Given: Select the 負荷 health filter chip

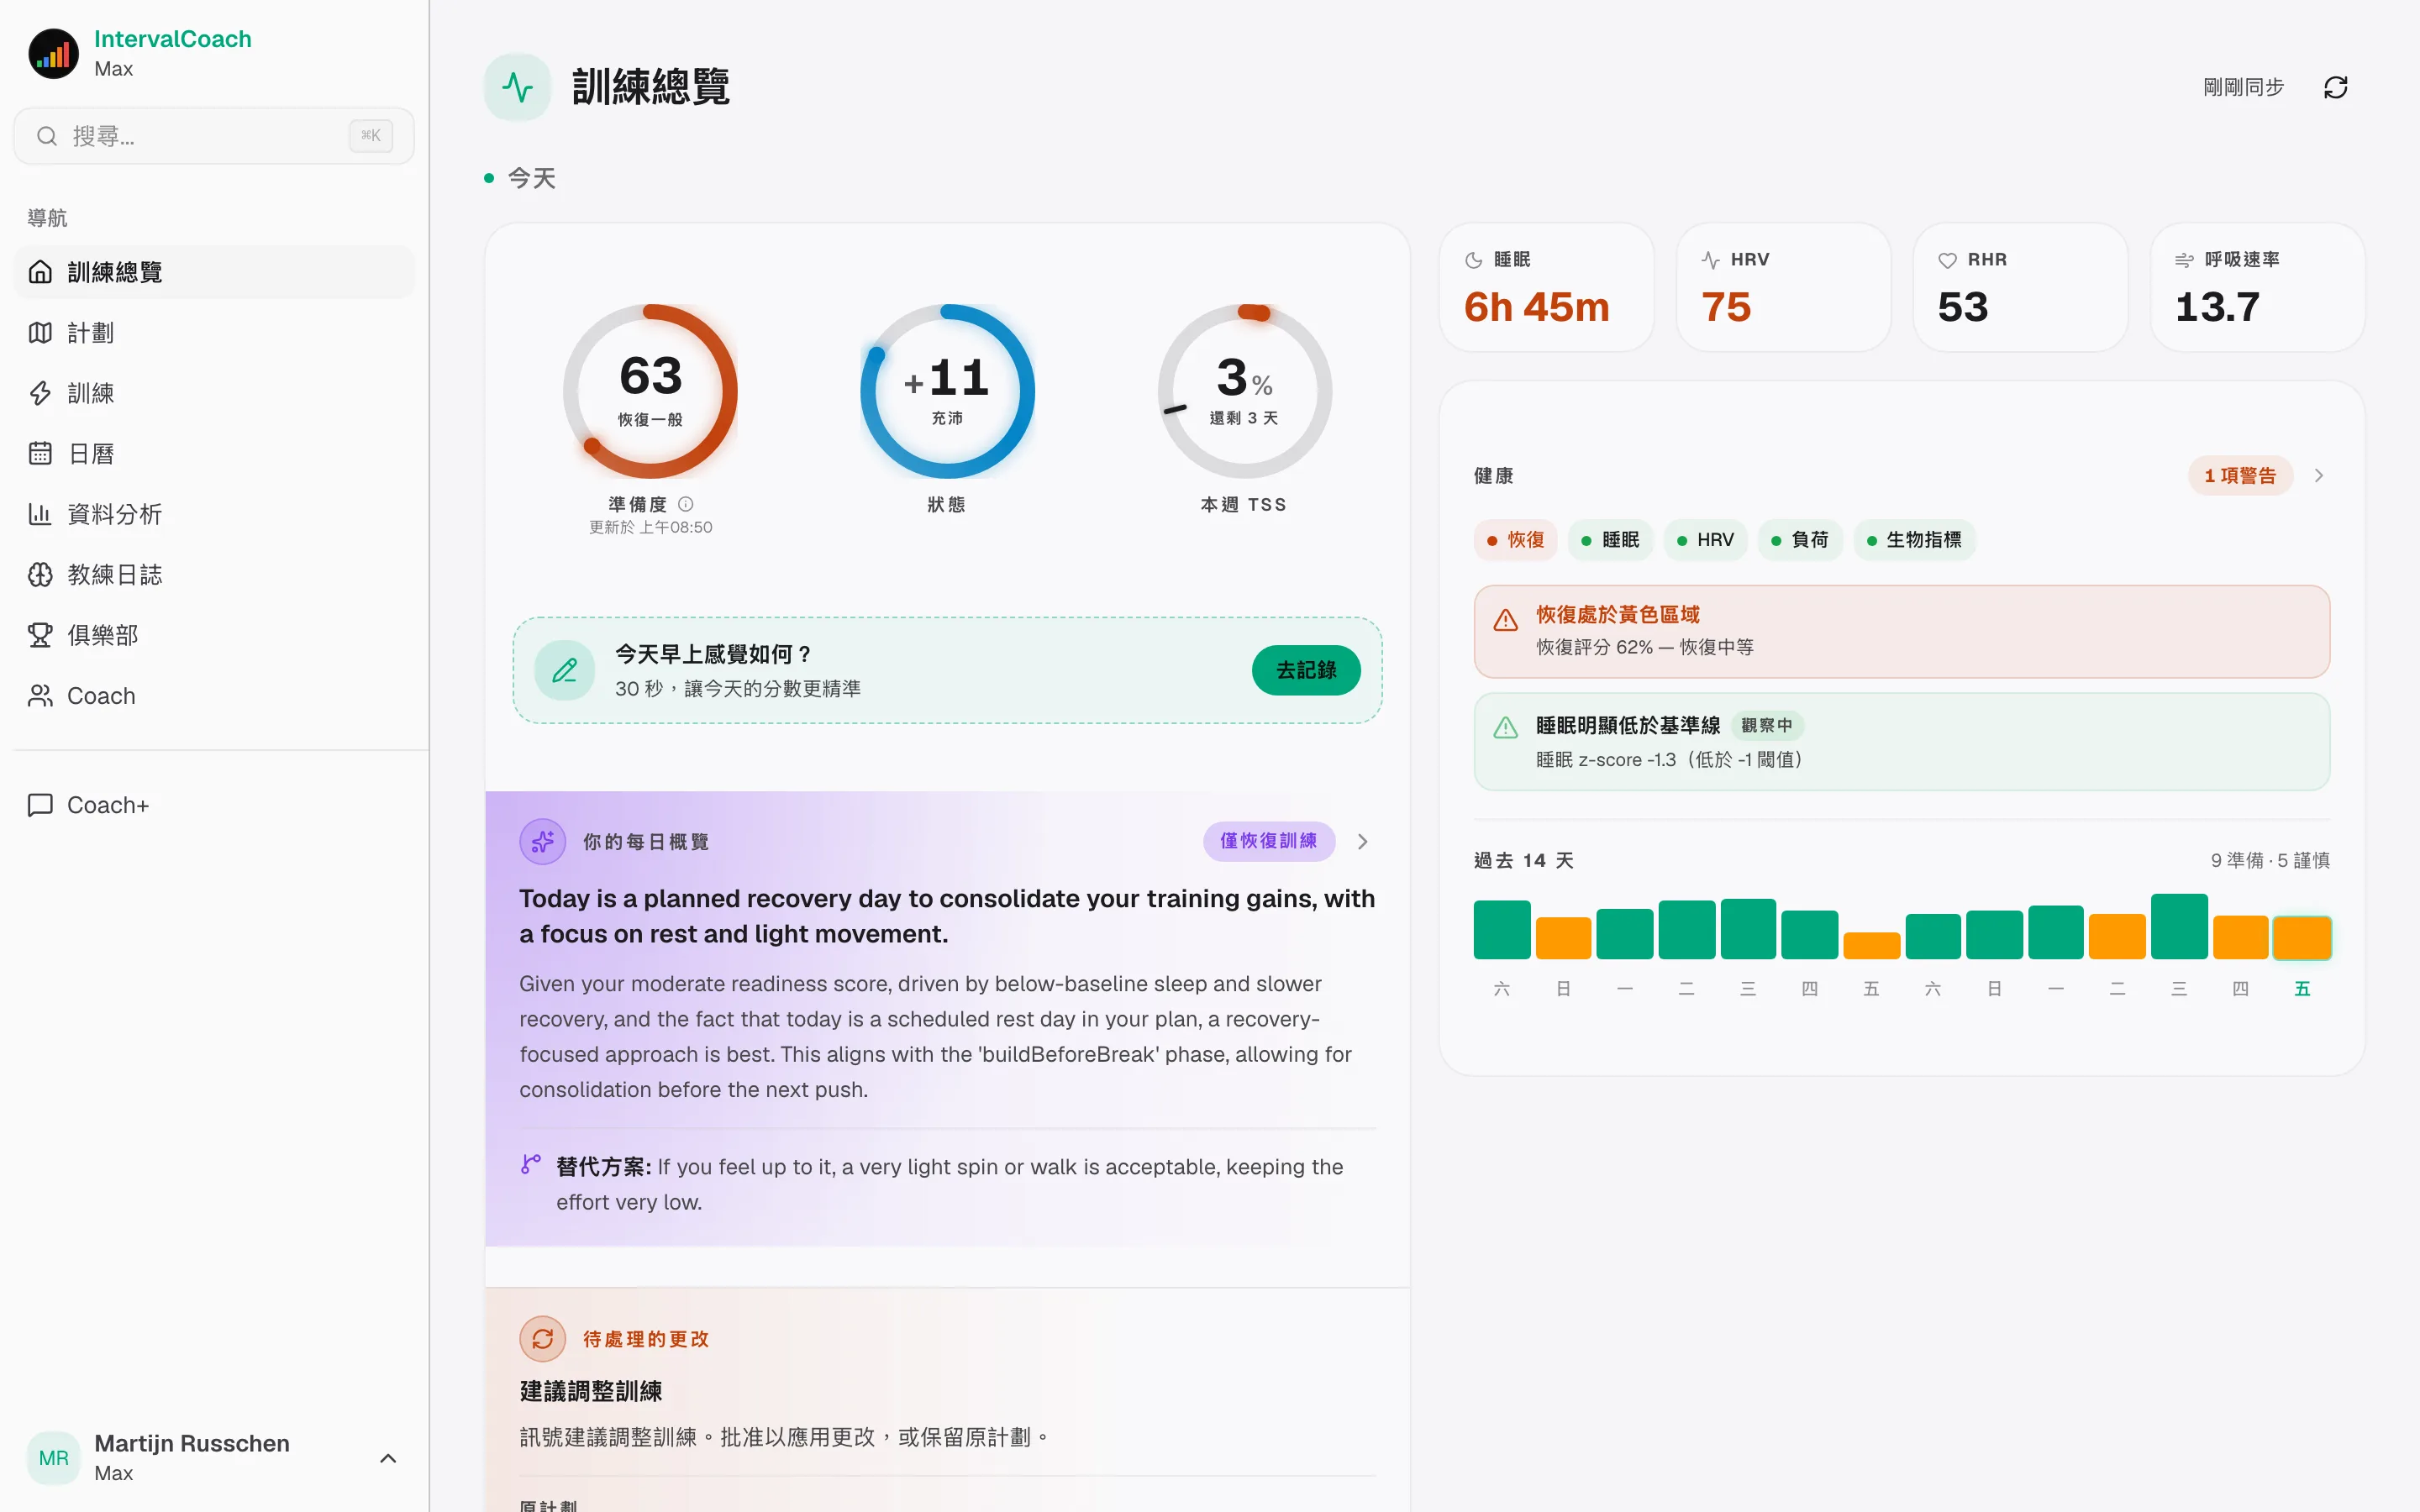Looking at the screenshot, I should 1800,540.
